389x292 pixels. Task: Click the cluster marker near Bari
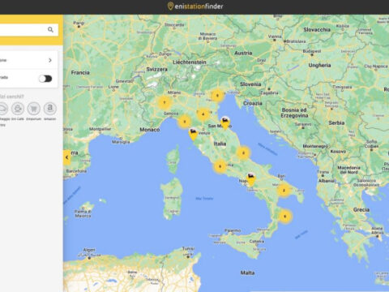tap(284, 191)
